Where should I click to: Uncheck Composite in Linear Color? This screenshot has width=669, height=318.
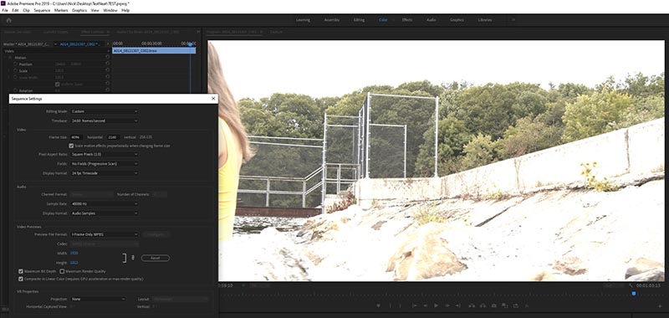pos(21,279)
